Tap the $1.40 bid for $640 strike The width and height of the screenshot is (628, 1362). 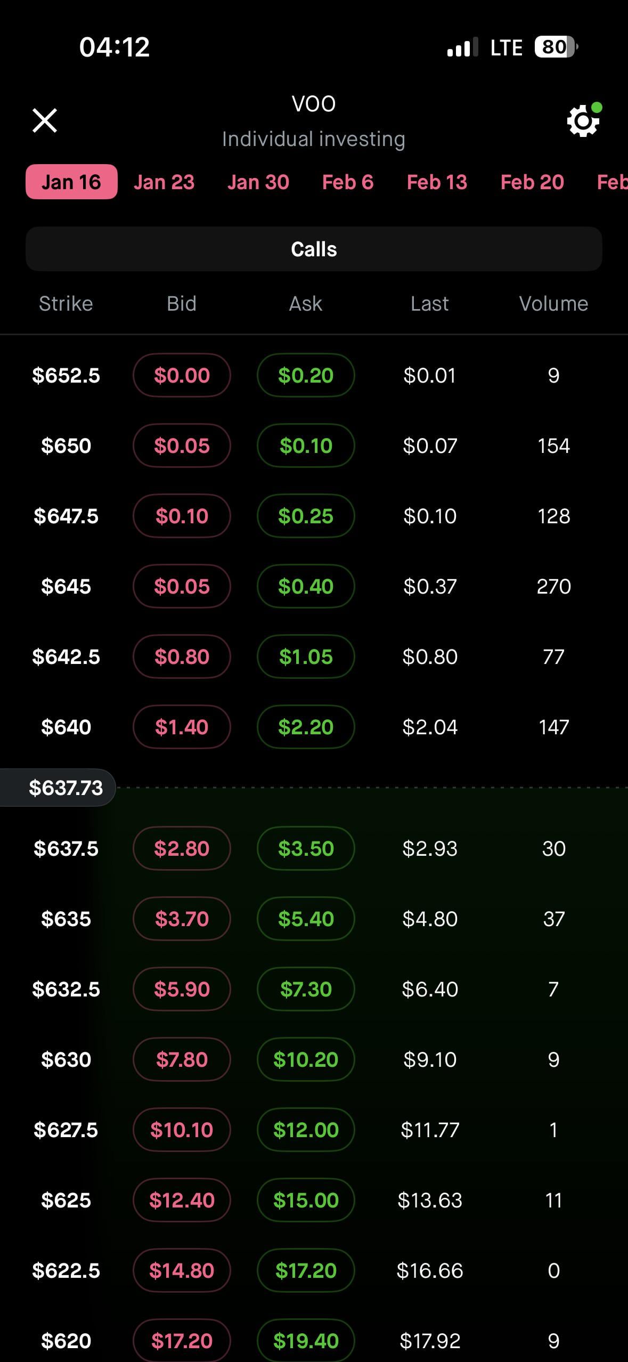tap(182, 727)
